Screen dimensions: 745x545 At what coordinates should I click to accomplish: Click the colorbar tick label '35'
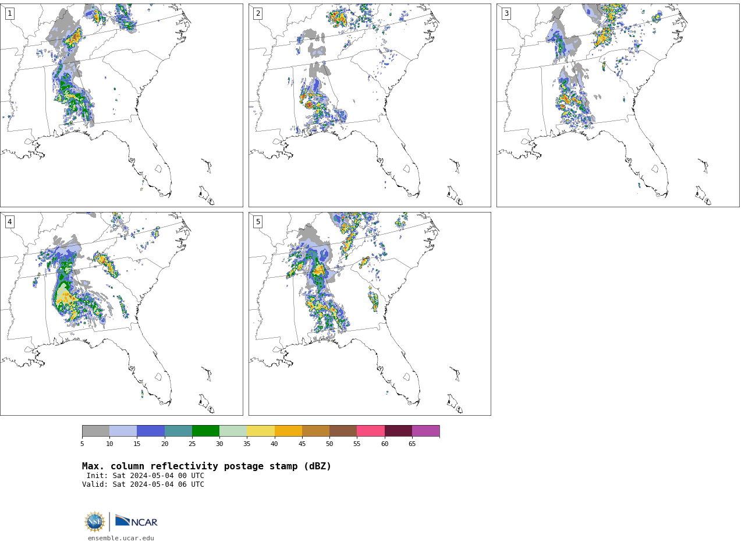pyautogui.click(x=247, y=444)
